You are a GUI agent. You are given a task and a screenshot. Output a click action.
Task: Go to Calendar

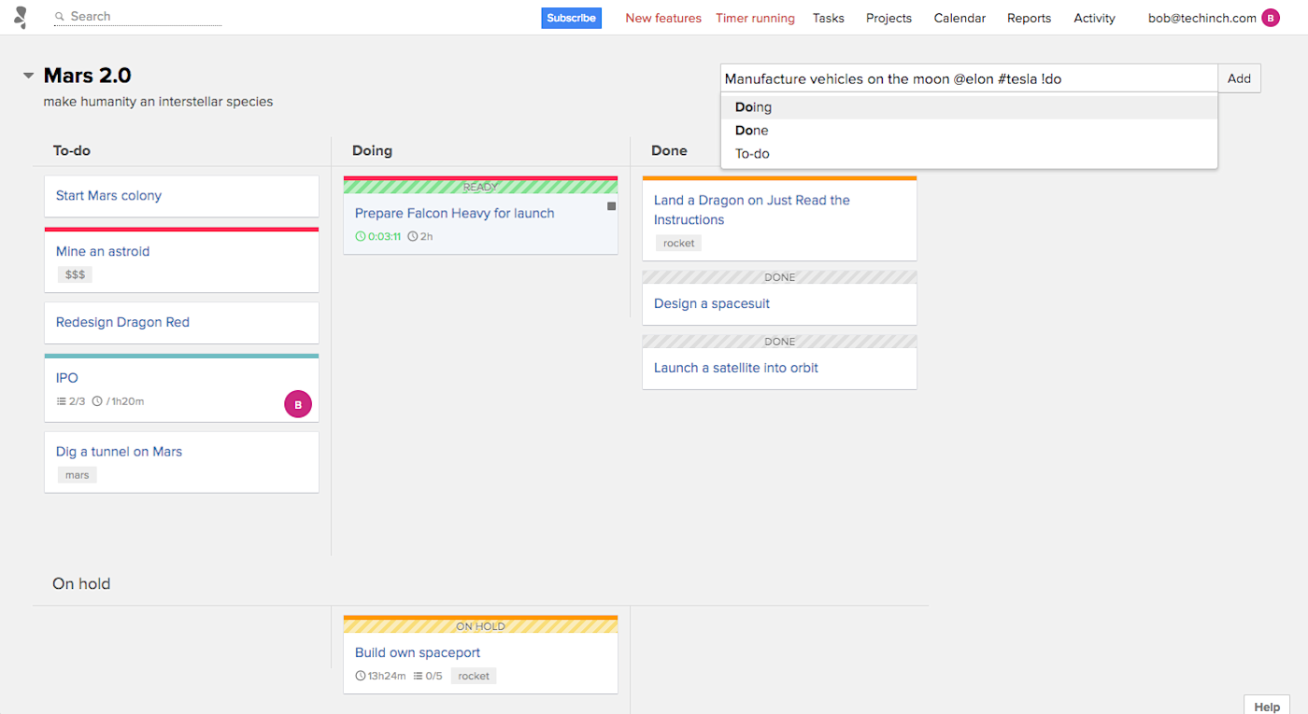point(960,18)
